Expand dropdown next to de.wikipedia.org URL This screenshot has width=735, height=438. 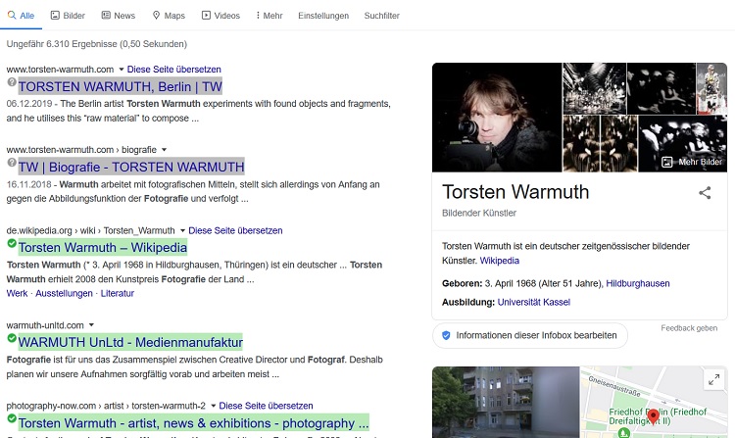tap(182, 231)
